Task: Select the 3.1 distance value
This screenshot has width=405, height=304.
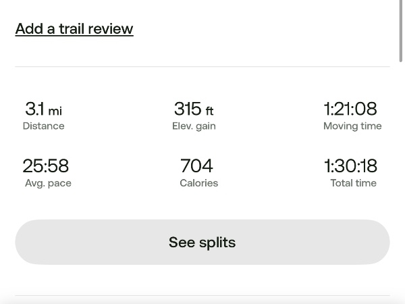Action: click(x=34, y=109)
